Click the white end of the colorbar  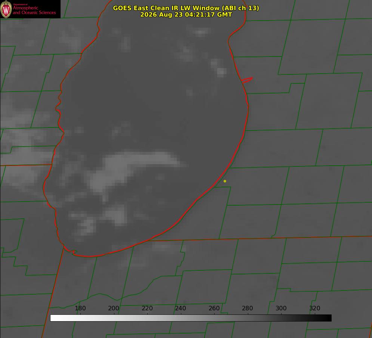57,318
